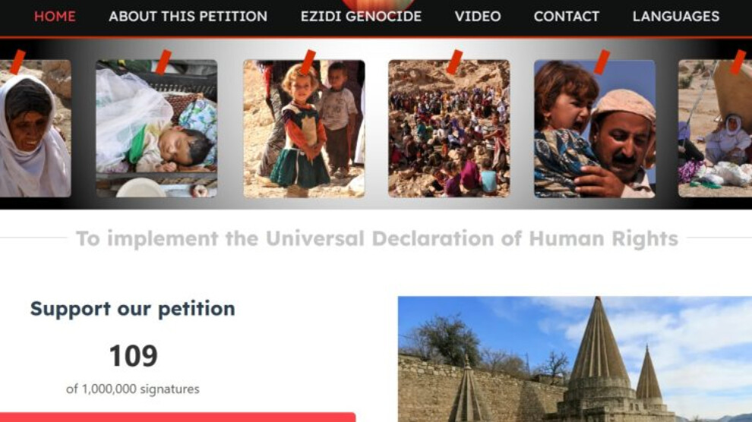
Task: Click the red tape on sleeping baby photo
Action: click(163, 61)
